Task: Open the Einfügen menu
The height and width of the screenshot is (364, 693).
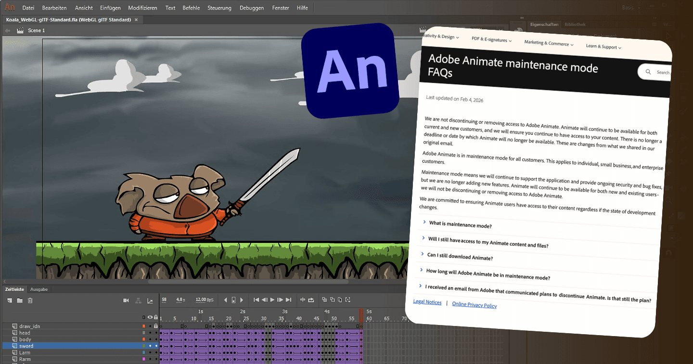Action: click(110, 8)
